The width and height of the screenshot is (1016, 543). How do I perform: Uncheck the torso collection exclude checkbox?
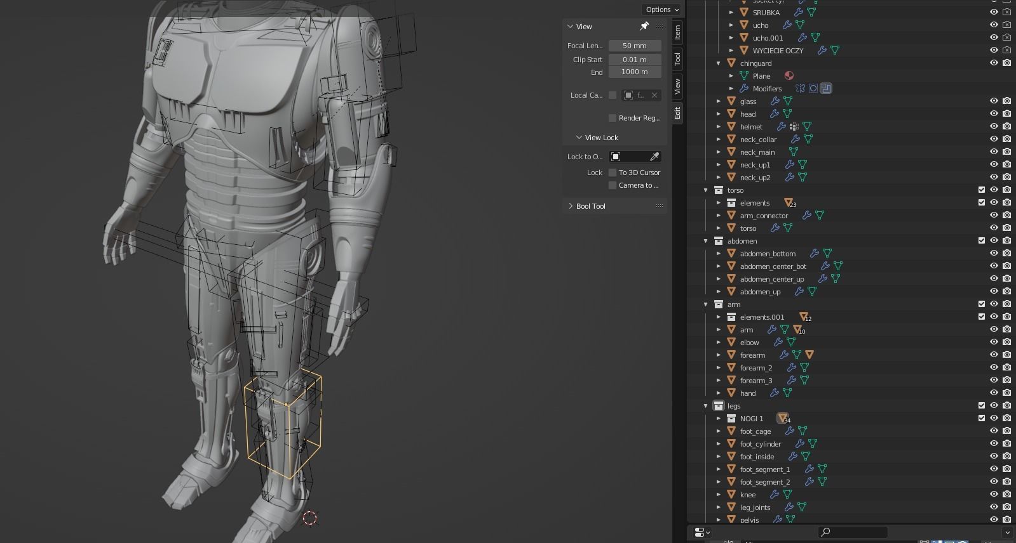pos(982,190)
